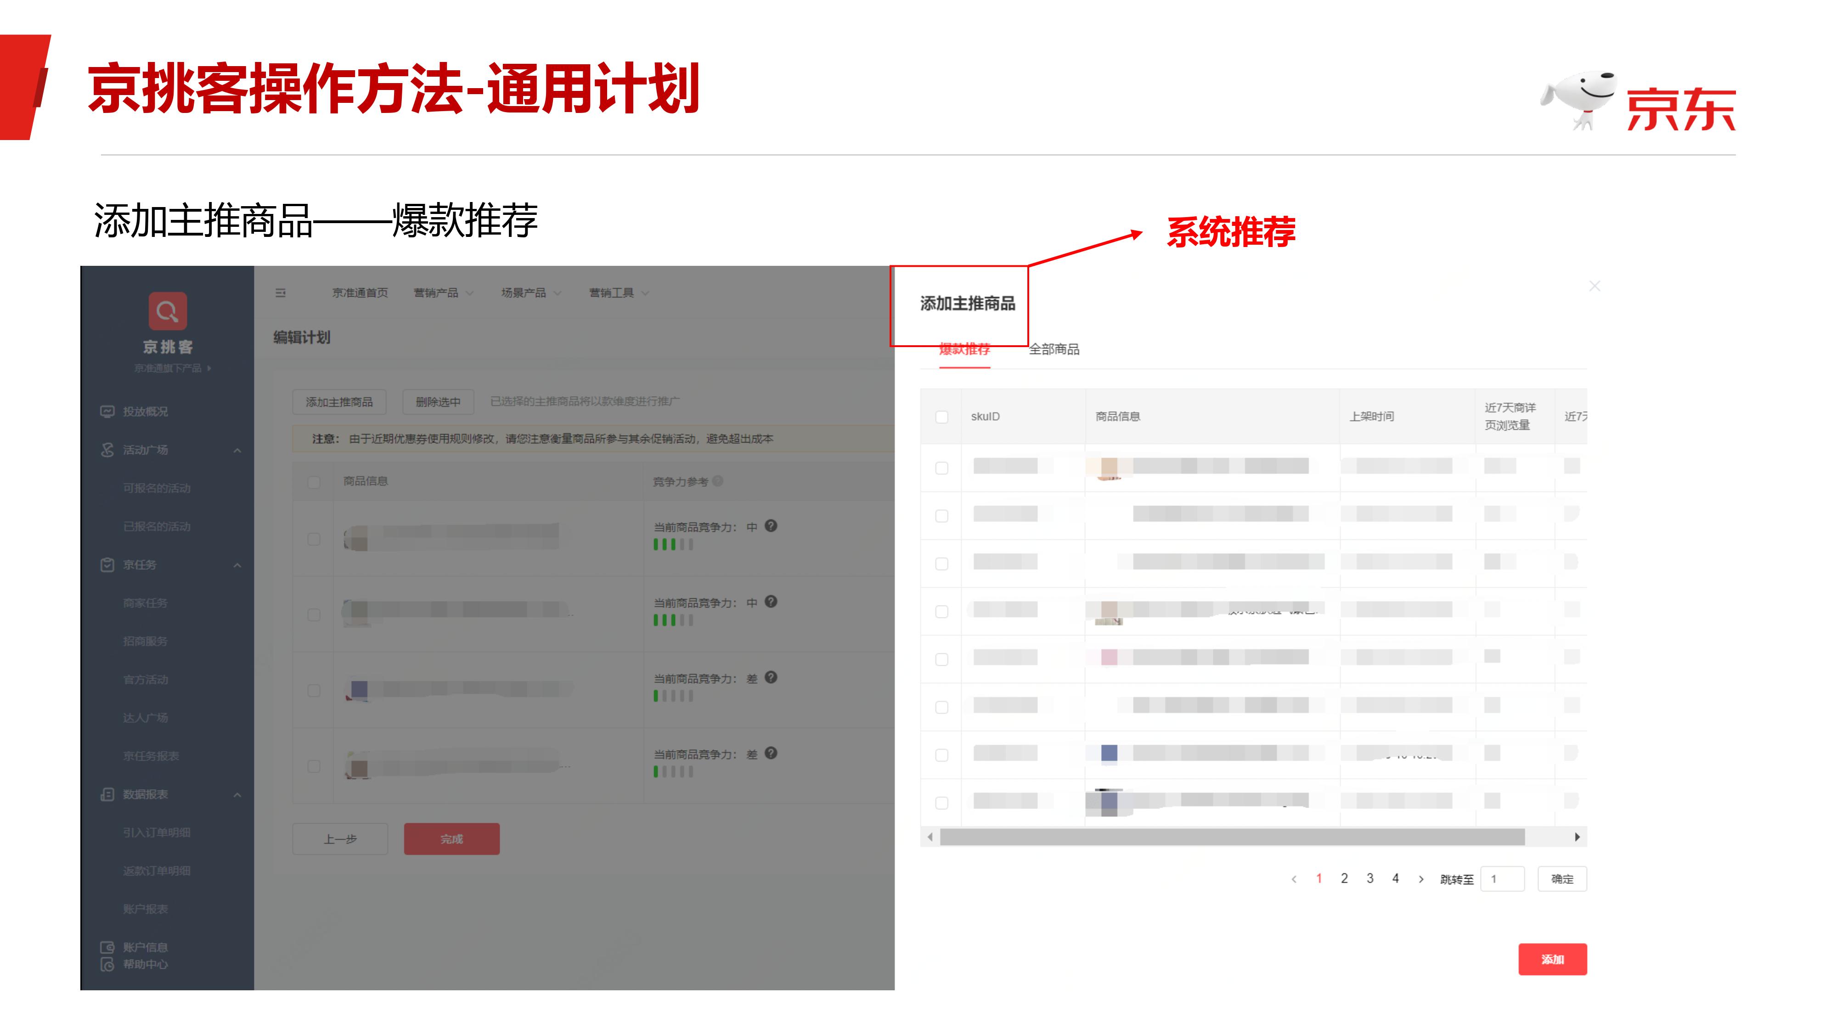Click the question mark in last 竞争力 差 row
Screen dimensions: 1837x1033
pos(771,753)
